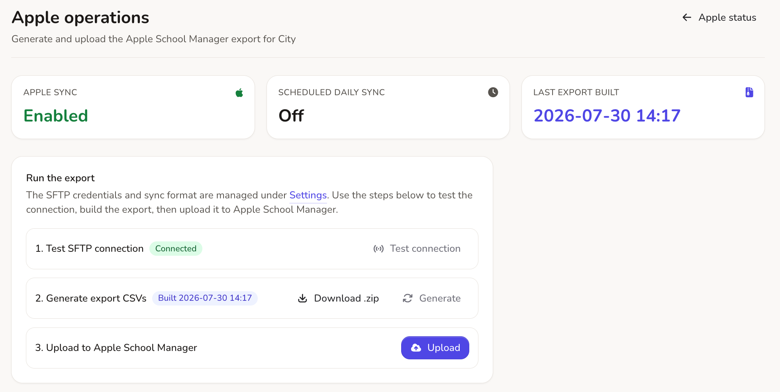Click the LAST EXPORT BUILT card title

pyautogui.click(x=576, y=92)
